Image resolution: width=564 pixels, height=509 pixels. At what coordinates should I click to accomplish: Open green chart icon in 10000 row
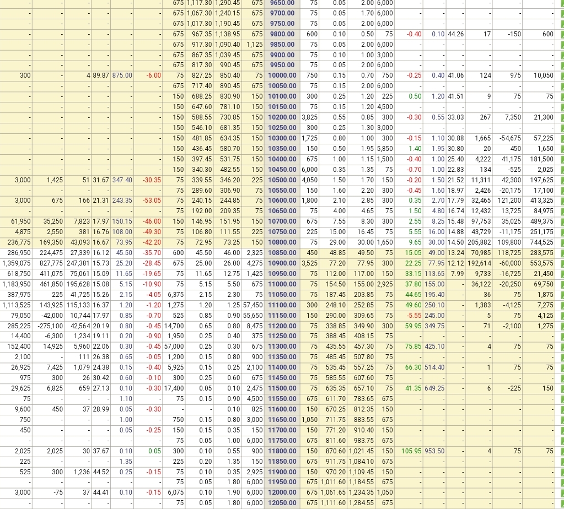point(562,75)
